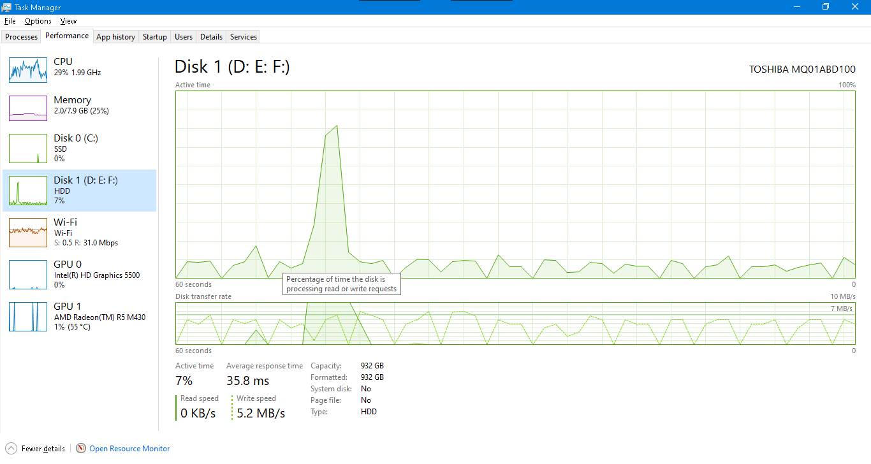Viewport: 871px width, 464px height.
Task: Select the Disk 1 (D: E: F:) mini graph
Action: [x=28, y=190]
